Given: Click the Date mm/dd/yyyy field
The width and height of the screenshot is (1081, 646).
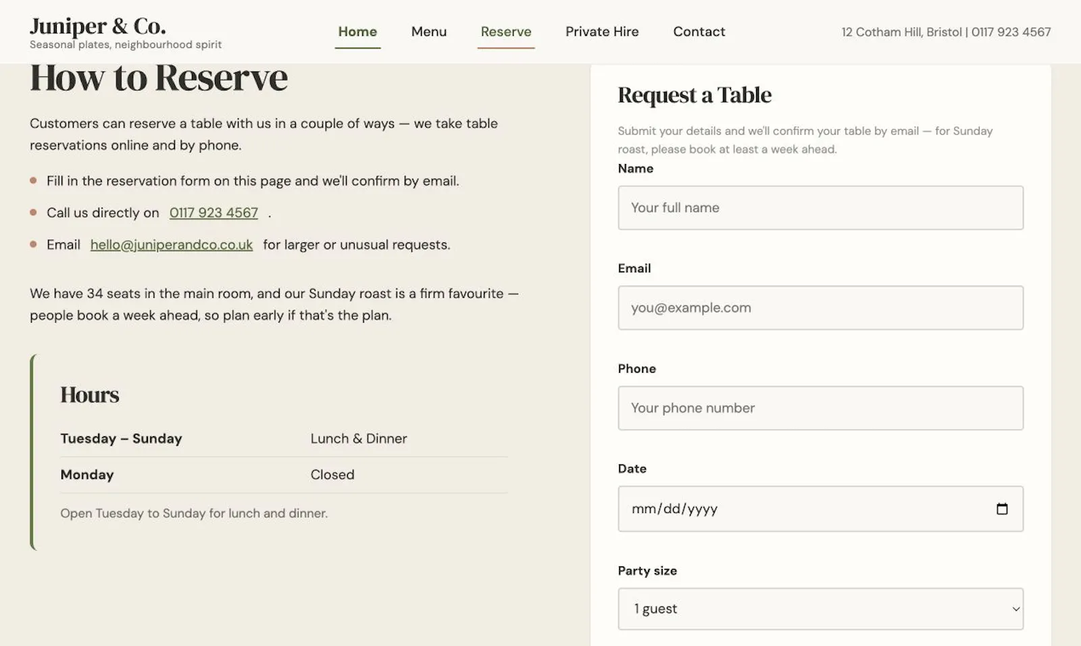Looking at the screenshot, I should (820, 509).
